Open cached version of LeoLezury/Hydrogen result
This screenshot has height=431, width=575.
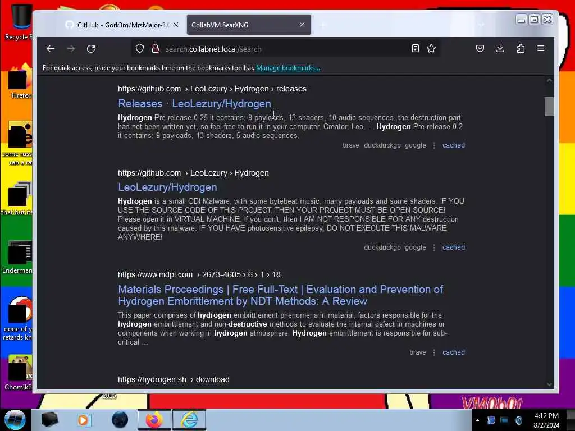tap(454, 247)
